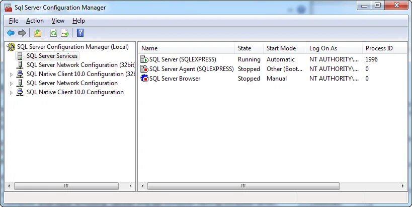Expand the last SQL Native Client 10.0 Configuration node
This screenshot has height=207, width=412.
[11, 93]
